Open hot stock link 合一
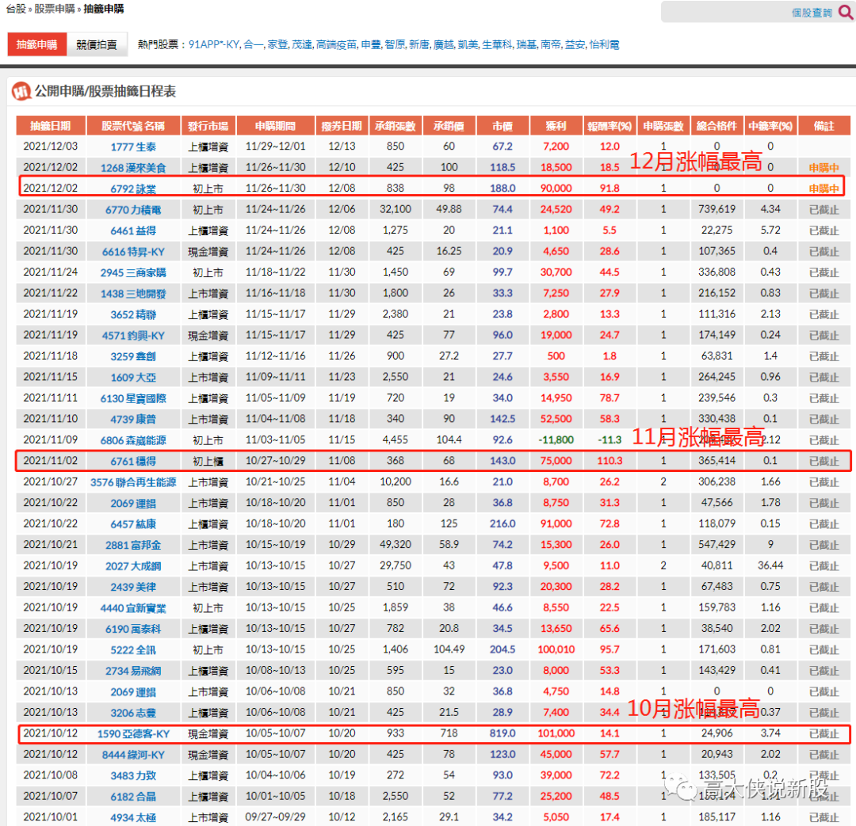 (253, 45)
